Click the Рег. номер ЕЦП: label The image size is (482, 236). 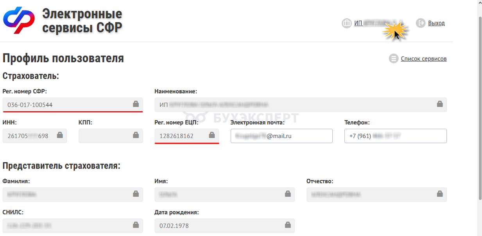177,122
